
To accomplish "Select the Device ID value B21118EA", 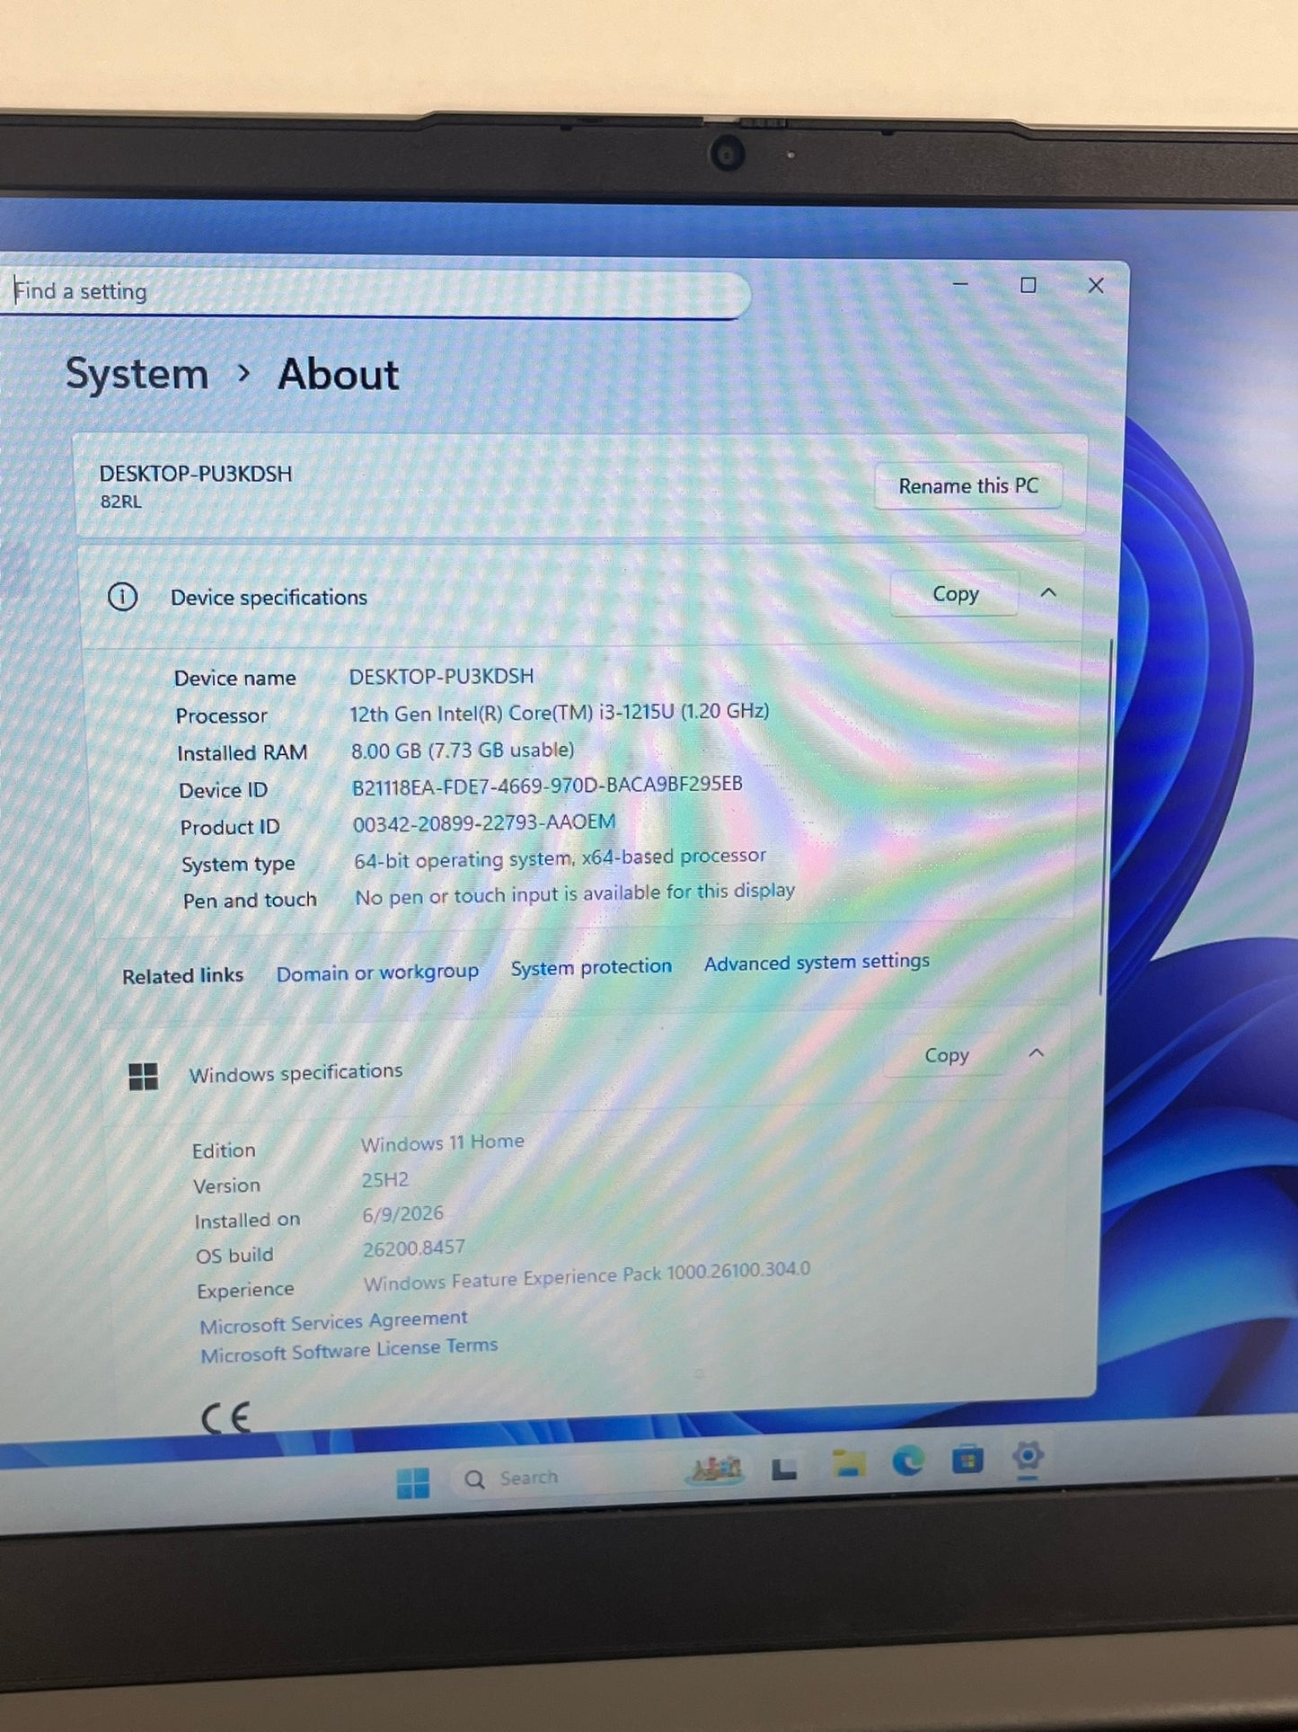I will (x=547, y=786).
